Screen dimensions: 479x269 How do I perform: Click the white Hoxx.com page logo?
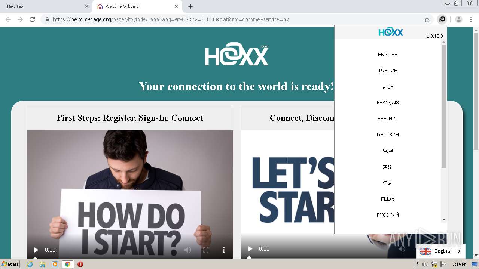coord(237,55)
